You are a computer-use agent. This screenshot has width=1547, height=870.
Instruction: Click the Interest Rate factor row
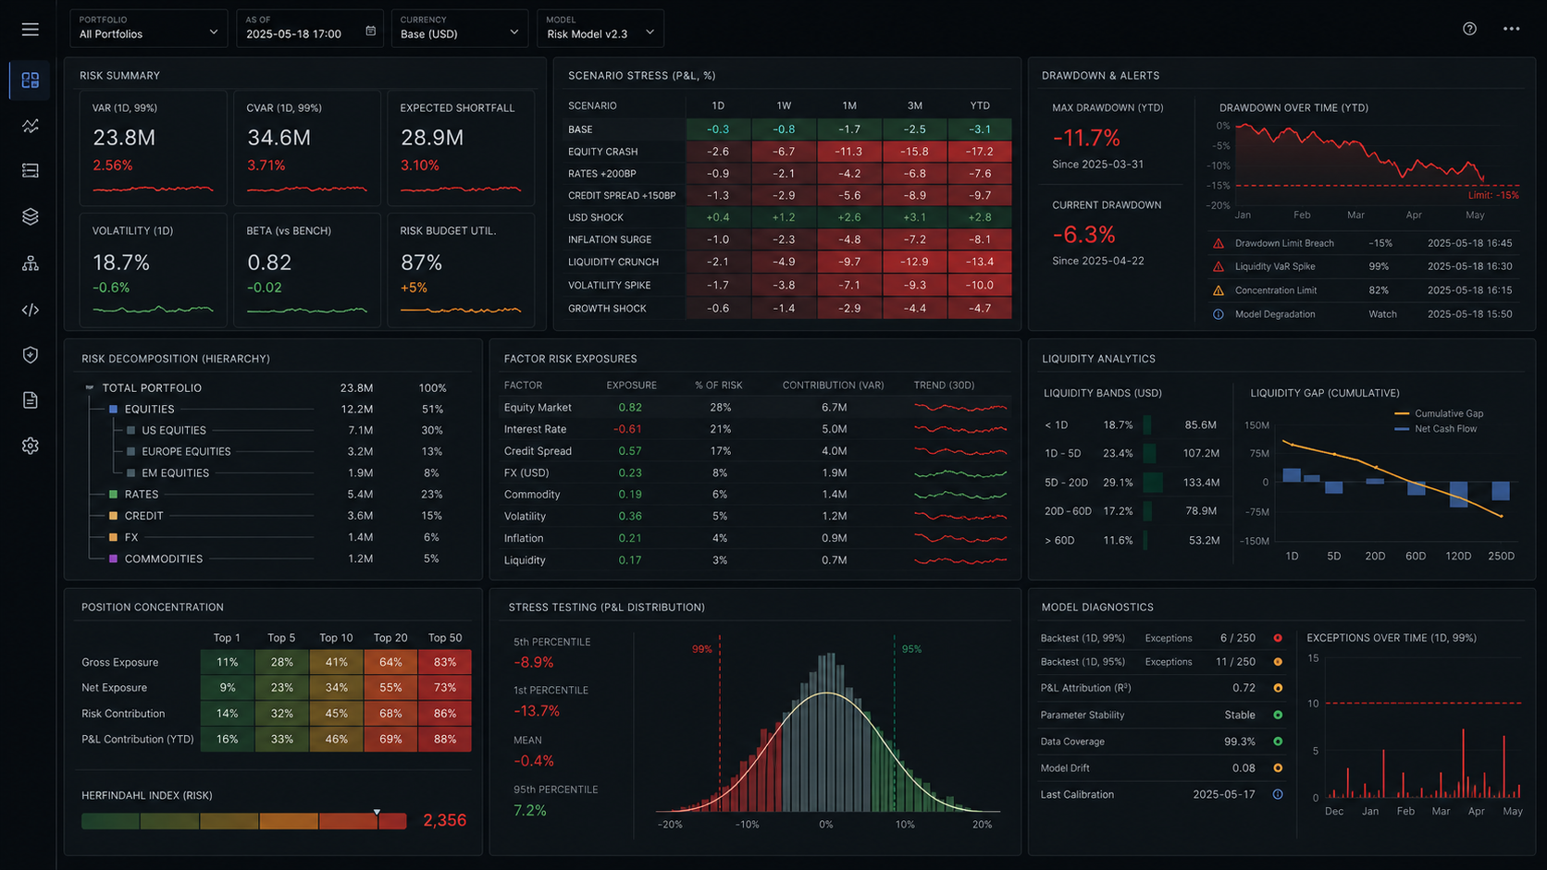tap(755, 429)
